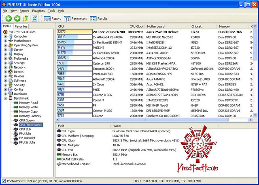Select the CPU PhotoWorxx benchmark
Screen dimensions: 259x185
click(x=28, y=125)
